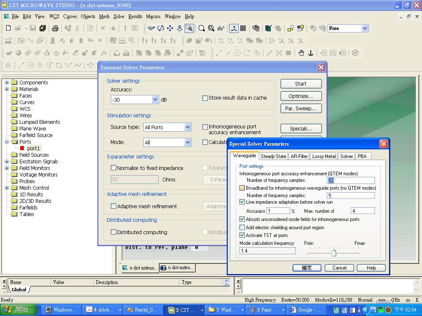This screenshot has height=316, width=422.
Task: Uncheck Activate TST at ports
Action: 242,235
